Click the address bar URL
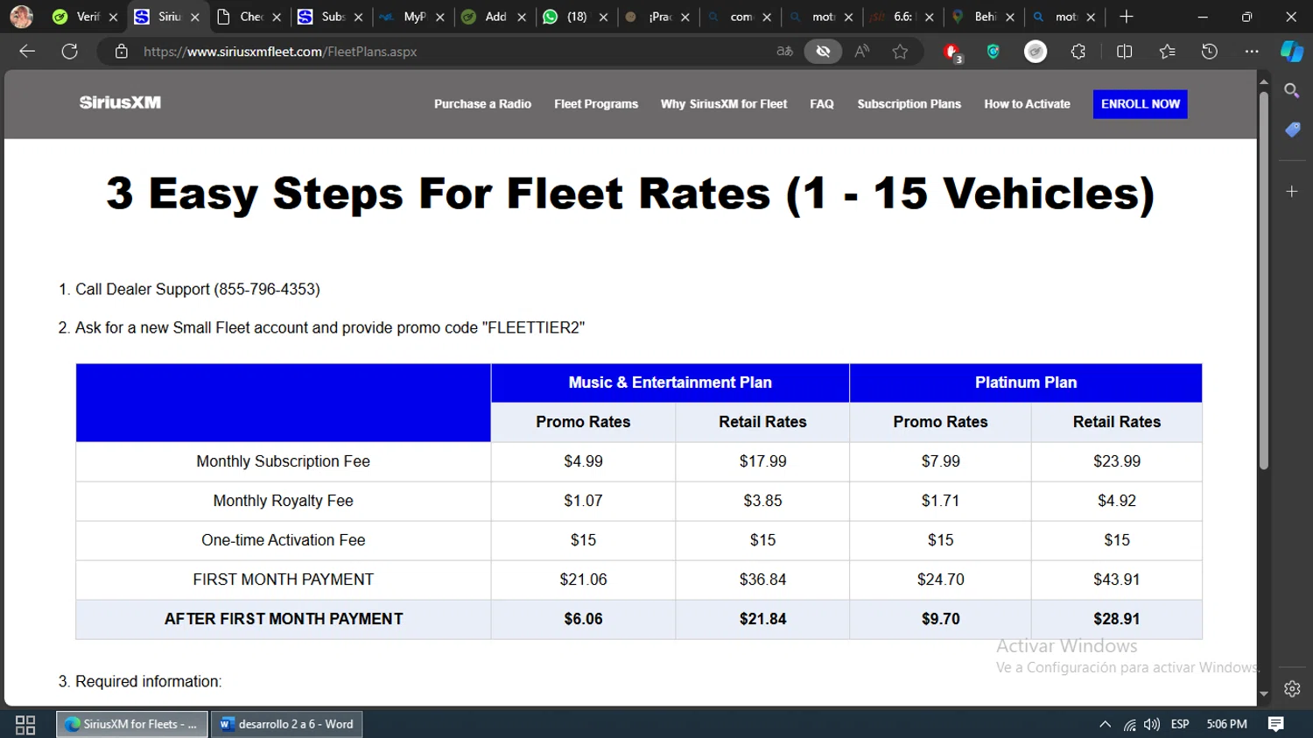This screenshot has height=738, width=1313. pos(280,52)
